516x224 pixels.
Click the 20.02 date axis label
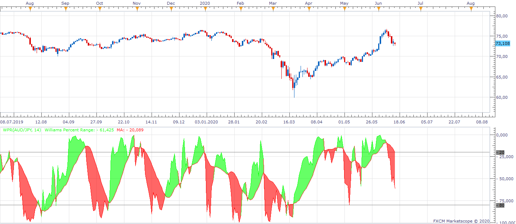tap(261, 122)
